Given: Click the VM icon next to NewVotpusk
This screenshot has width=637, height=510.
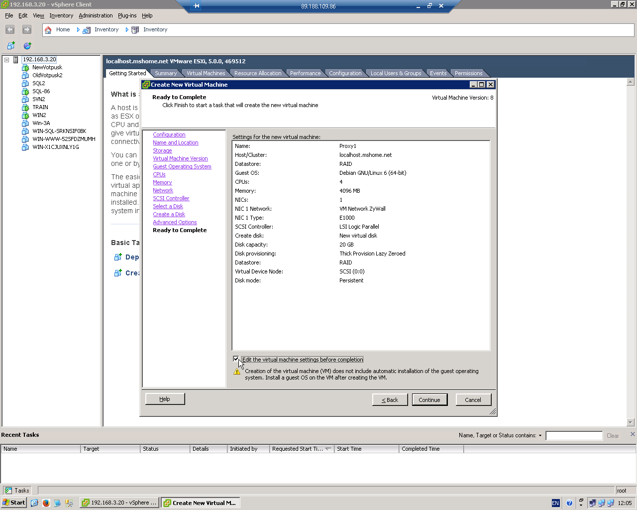Looking at the screenshot, I should (x=25, y=68).
